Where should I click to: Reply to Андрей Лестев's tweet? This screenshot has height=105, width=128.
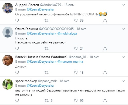pyautogui.click(x=17, y=21)
